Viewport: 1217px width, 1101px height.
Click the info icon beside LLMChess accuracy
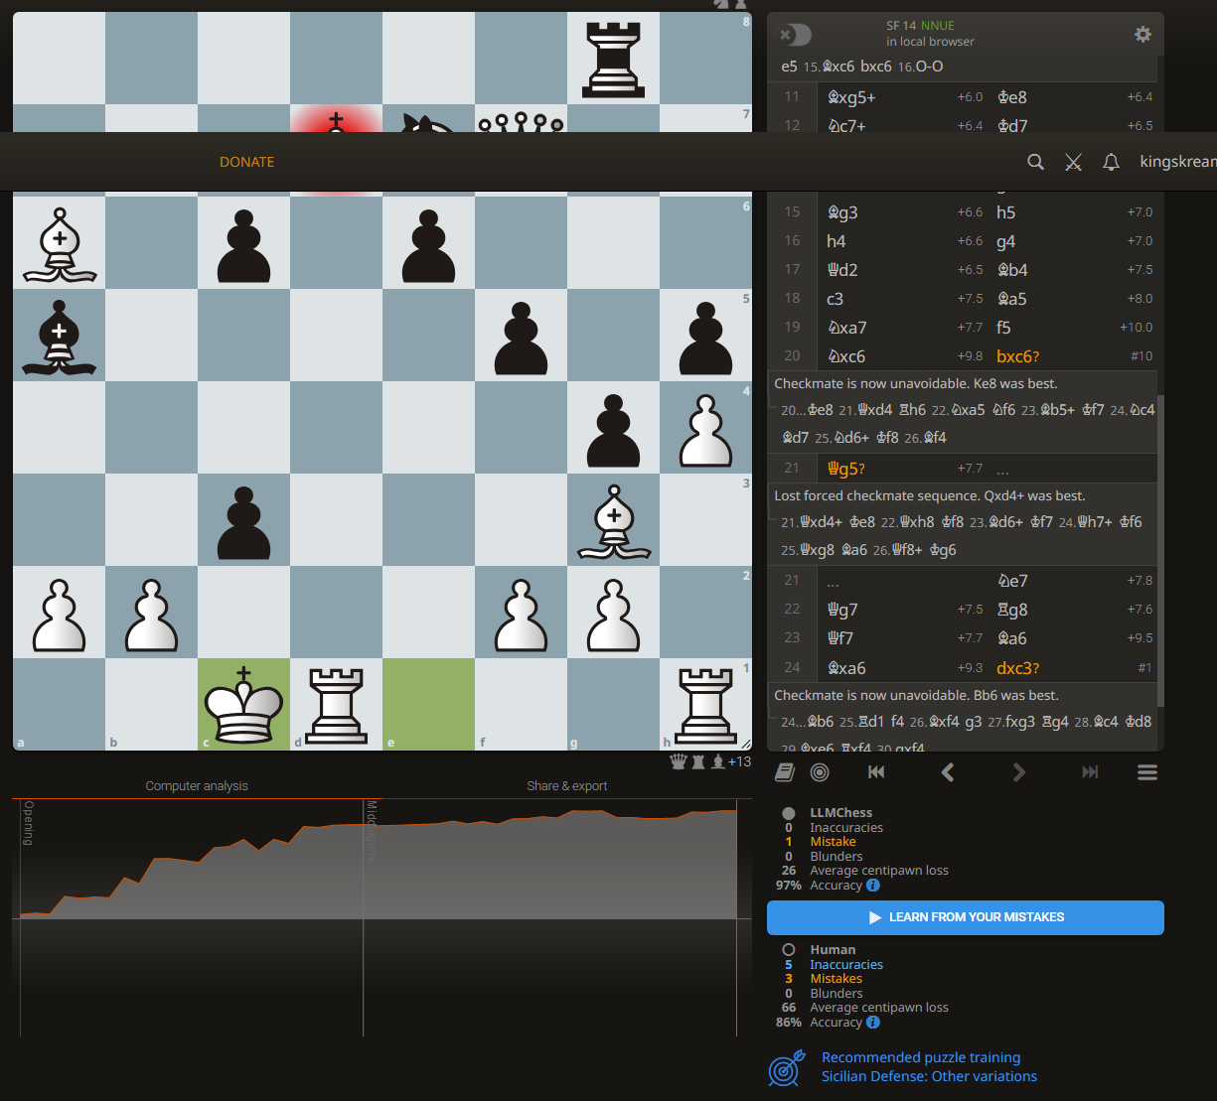pos(872,886)
